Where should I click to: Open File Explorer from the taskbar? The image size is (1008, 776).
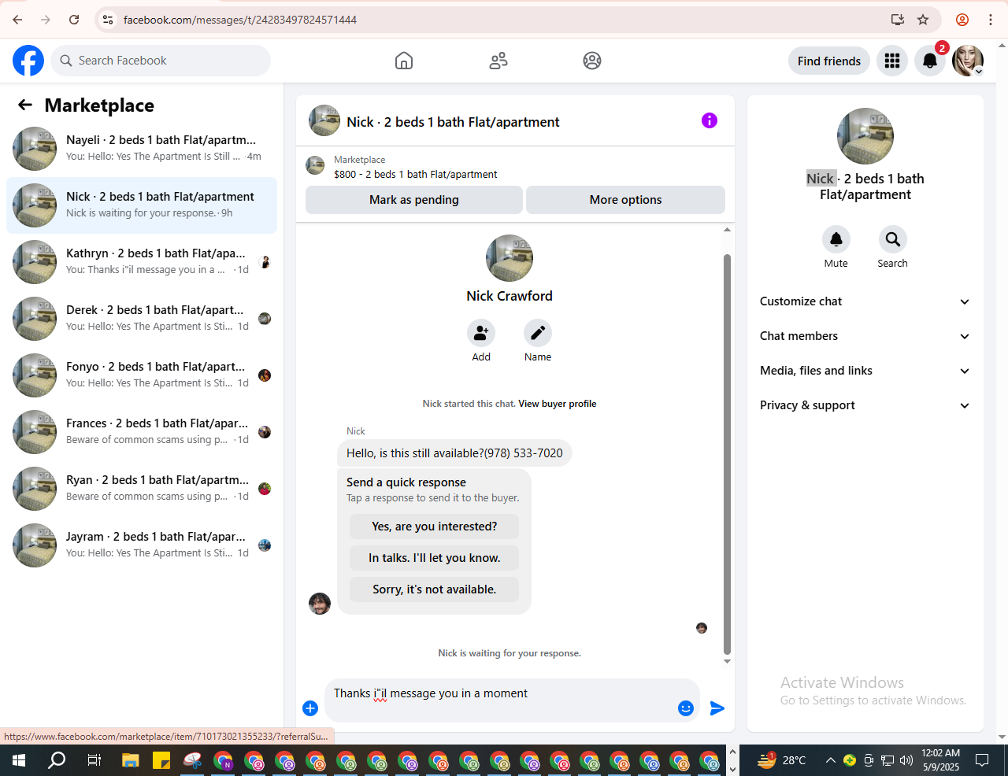(130, 760)
